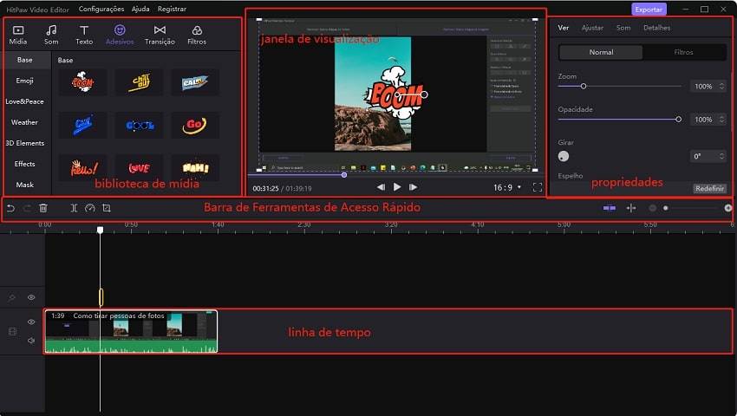Open the Configurações menu
The image size is (737, 416).
[x=101, y=9]
